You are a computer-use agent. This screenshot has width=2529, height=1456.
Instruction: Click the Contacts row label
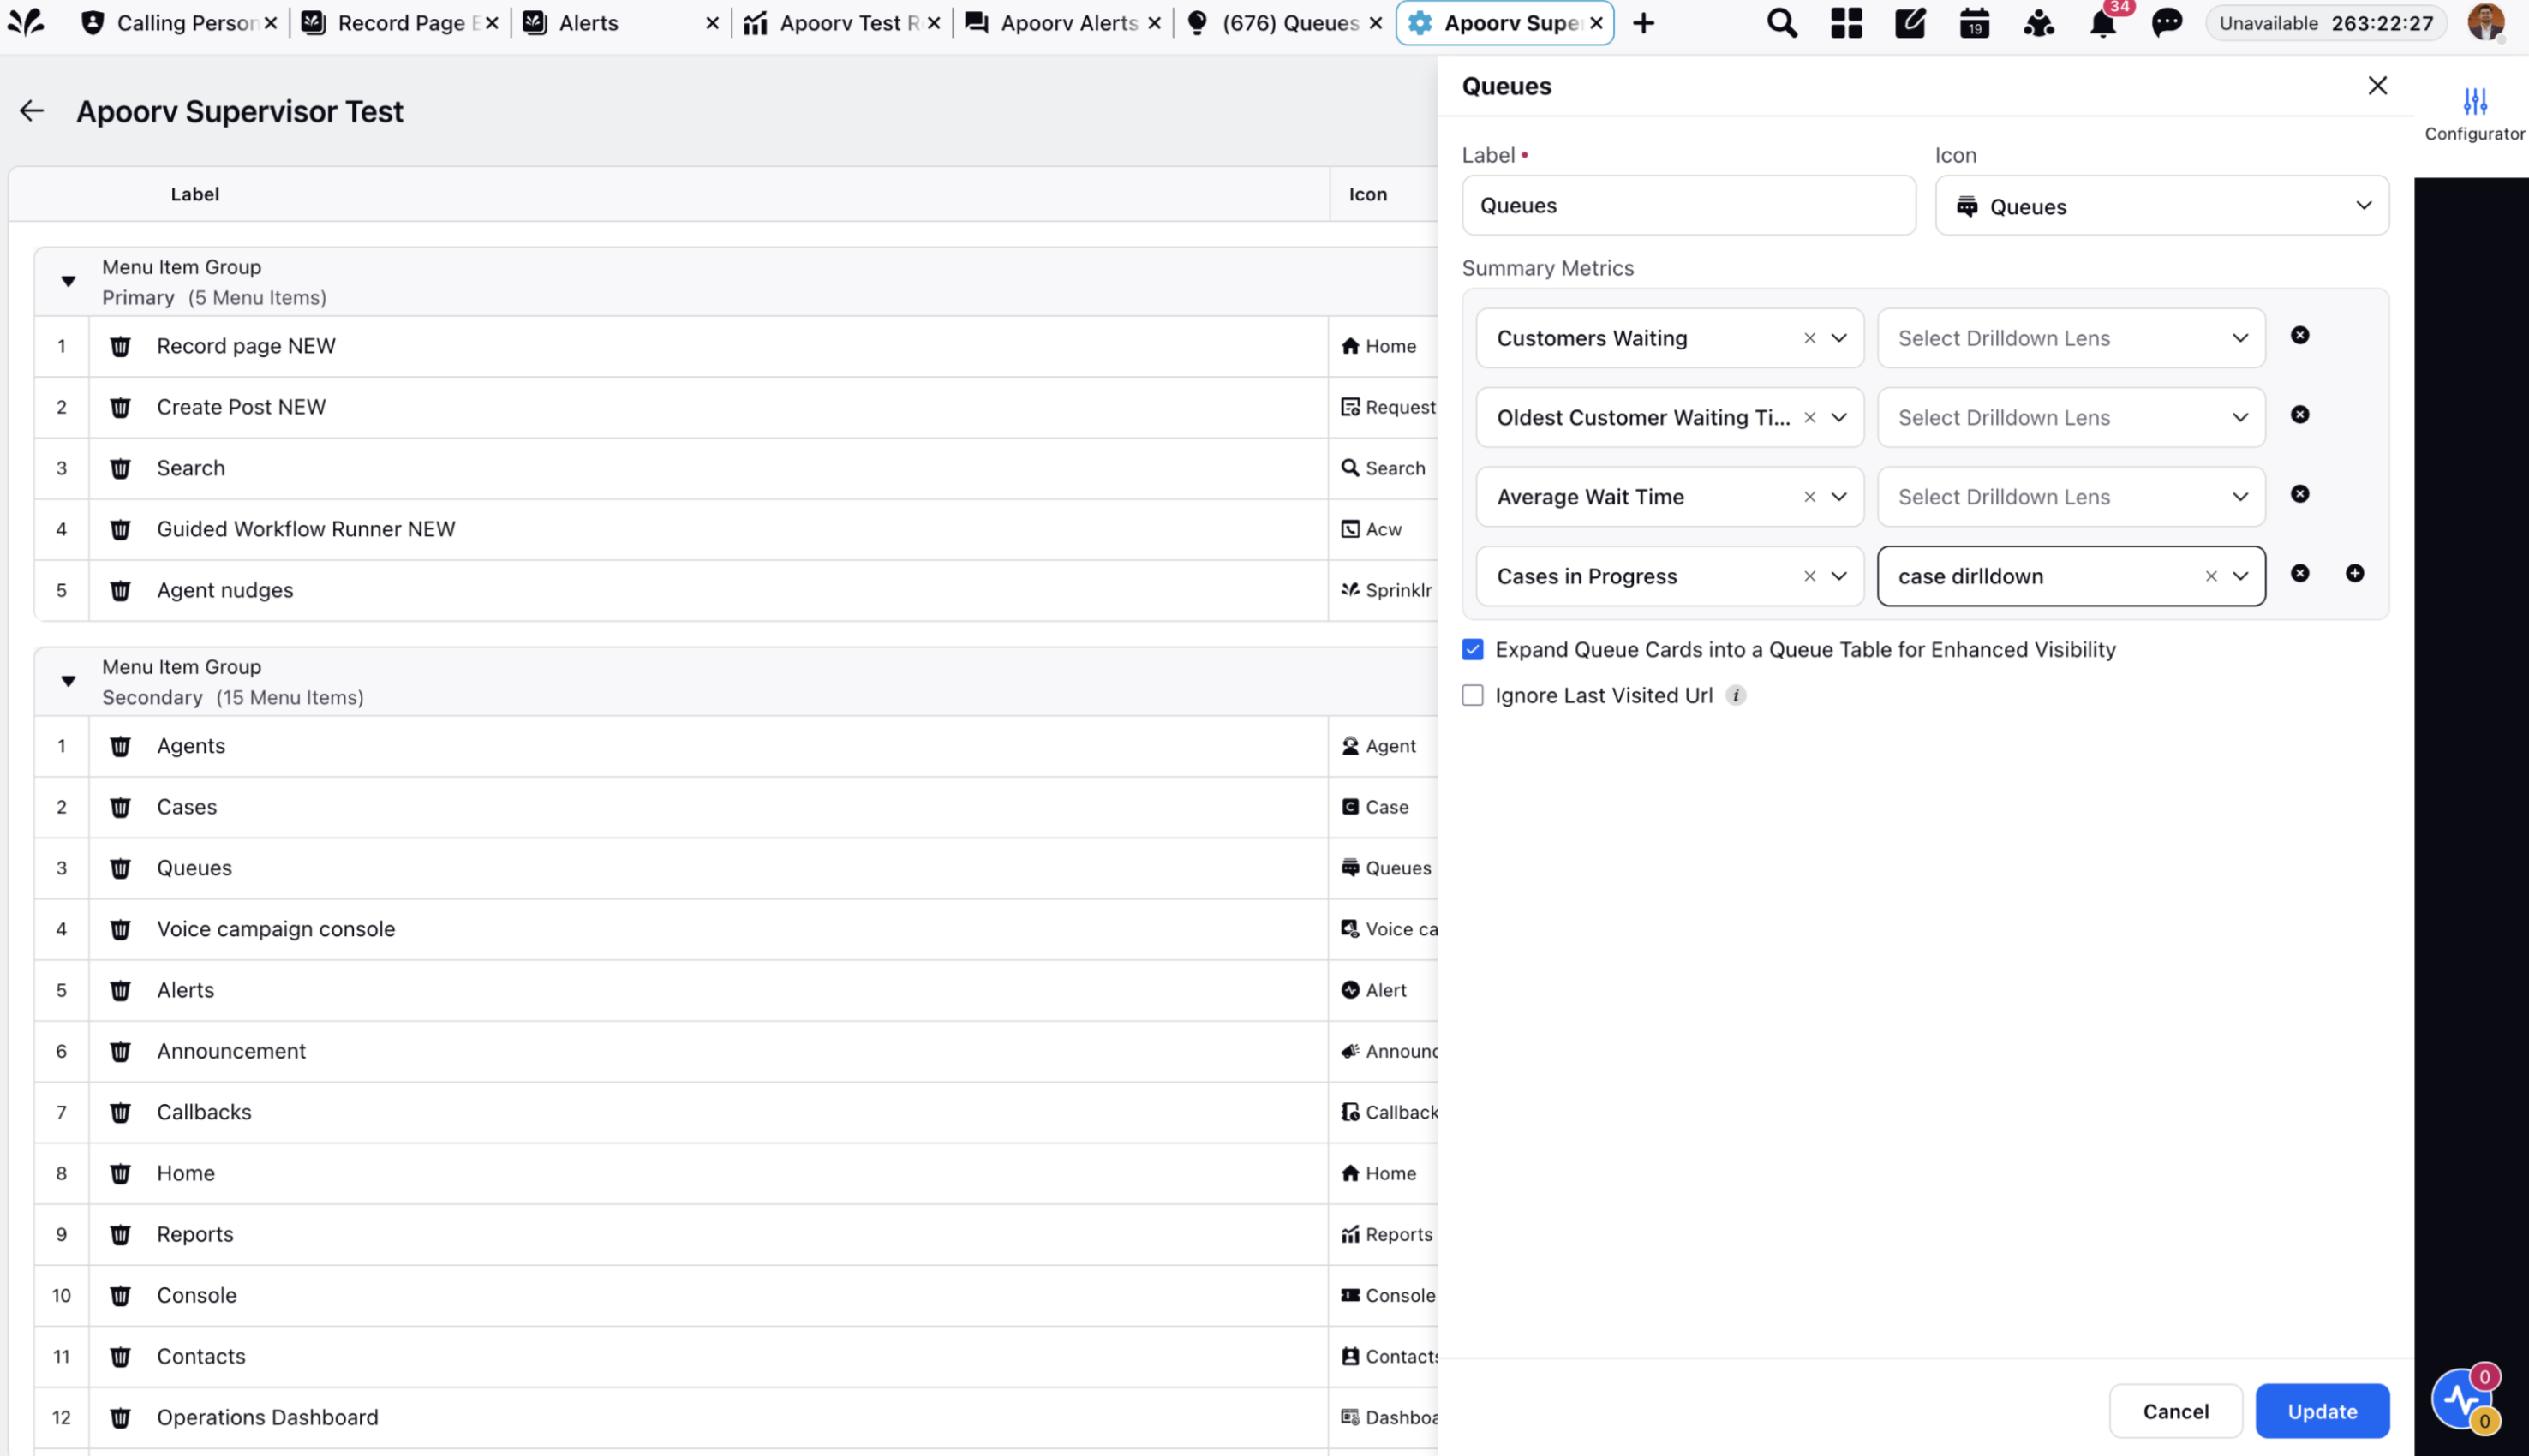point(201,1356)
